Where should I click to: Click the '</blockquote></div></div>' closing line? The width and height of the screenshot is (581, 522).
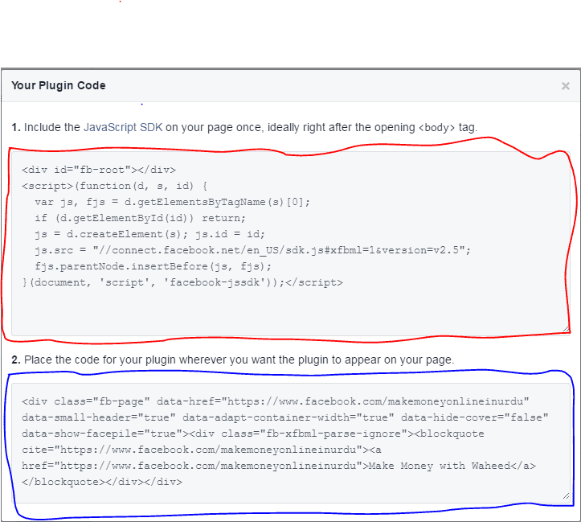click(x=102, y=482)
